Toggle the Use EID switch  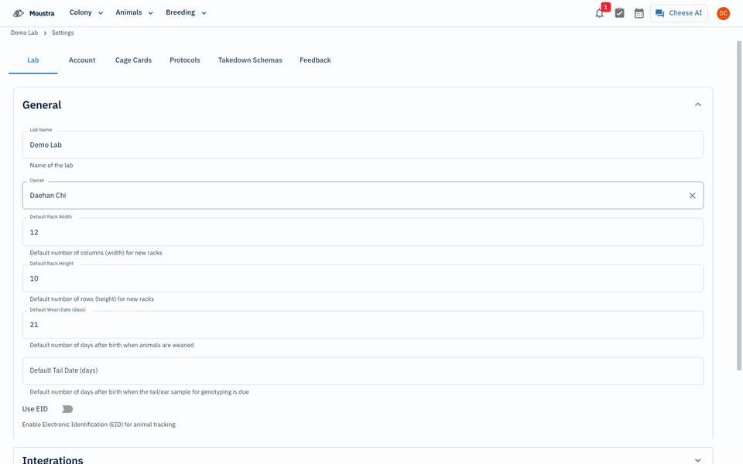click(67, 409)
